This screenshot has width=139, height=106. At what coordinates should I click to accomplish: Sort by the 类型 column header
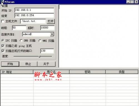[x=122, y=72]
